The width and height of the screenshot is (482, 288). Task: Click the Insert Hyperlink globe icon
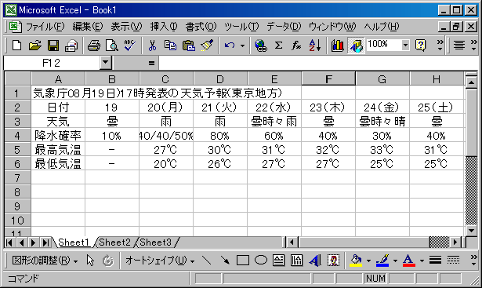(x=261, y=46)
